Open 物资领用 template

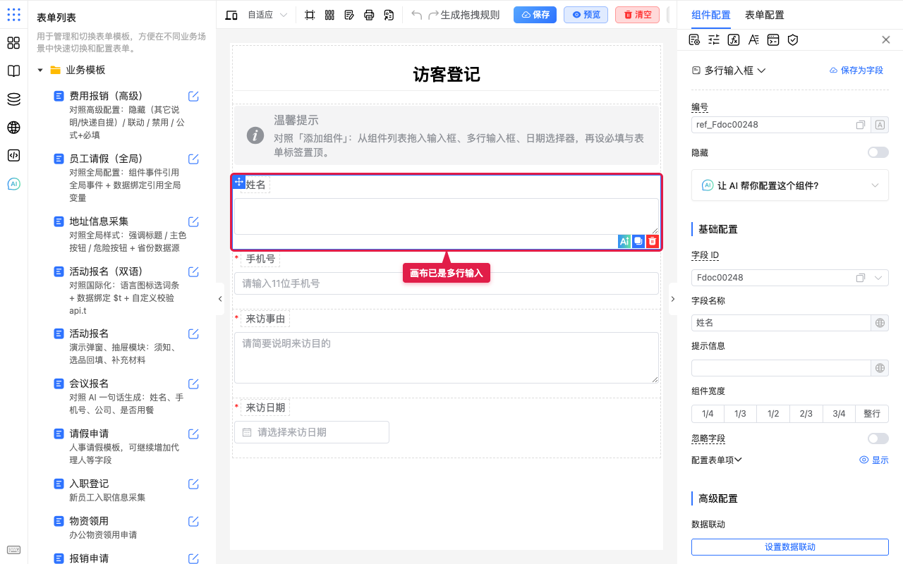point(121,528)
